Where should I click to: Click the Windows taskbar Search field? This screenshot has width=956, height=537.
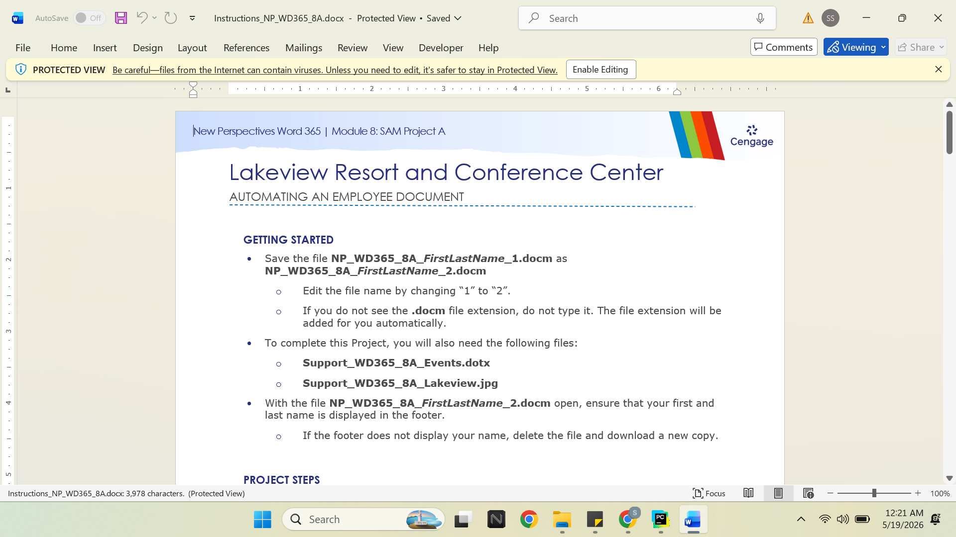point(363,520)
